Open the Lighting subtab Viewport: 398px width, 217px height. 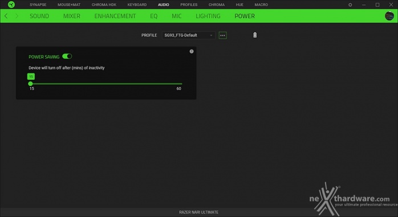click(208, 16)
